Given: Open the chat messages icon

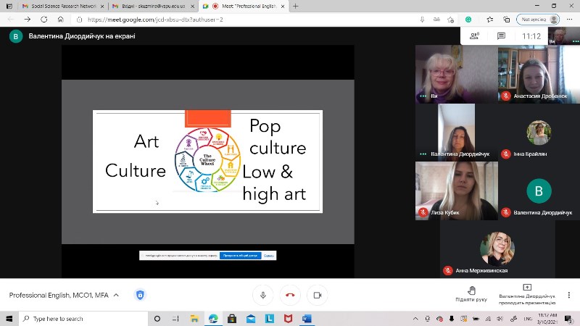Looking at the screenshot, I should click(x=501, y=35).
